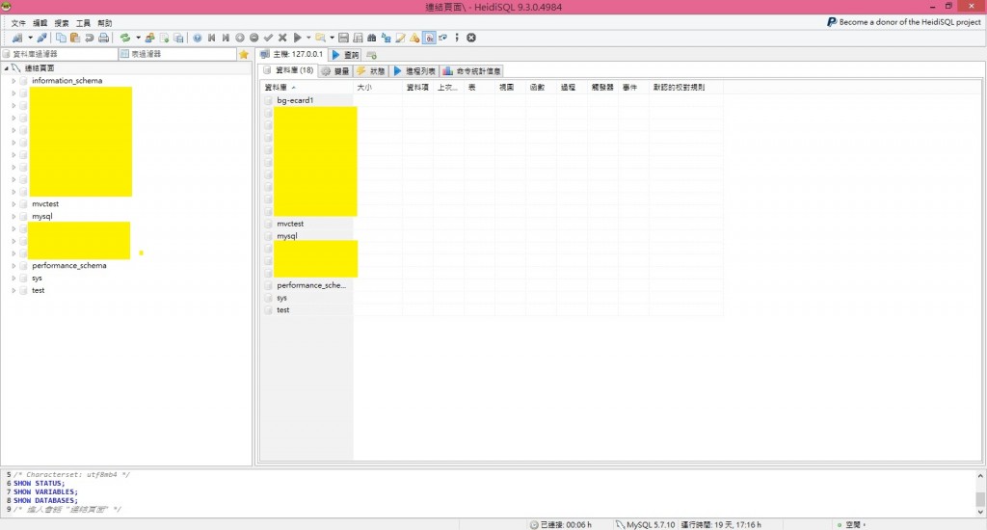Go to last row icon
987x530 pixels.
226,38
